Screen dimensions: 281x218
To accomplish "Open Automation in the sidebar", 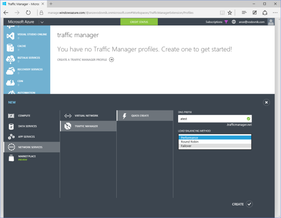I will [27, 92].
